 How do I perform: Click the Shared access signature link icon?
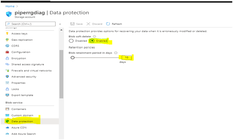point(7,64)
